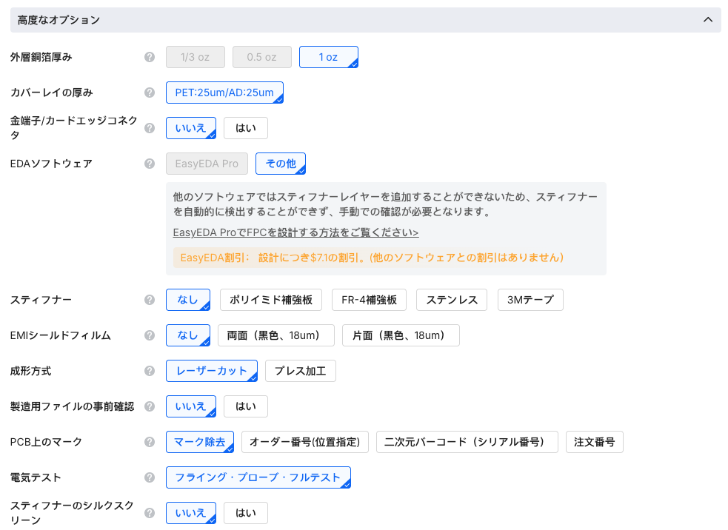728x530 pixels.
Task: Select オーダー番号(位置指定) mark option
Action: (x=304, y=442)
